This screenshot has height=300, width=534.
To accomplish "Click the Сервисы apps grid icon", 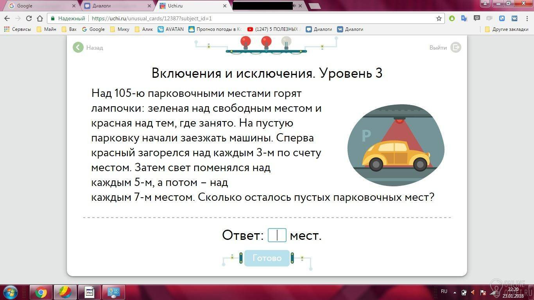I will (7, 29).
